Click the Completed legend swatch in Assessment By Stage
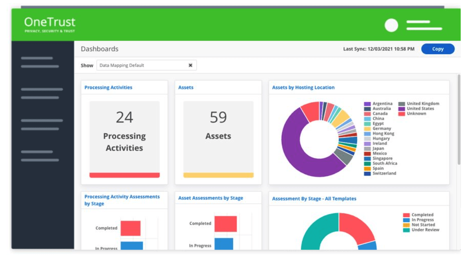This screenshot has width=474, height=263. [406, 215]
